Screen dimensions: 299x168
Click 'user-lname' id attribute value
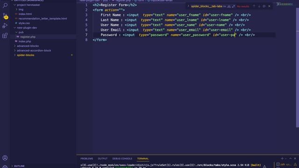pos(219,20)
